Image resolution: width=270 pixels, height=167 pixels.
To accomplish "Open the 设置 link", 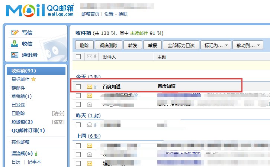I will click(x=109, y=14).
